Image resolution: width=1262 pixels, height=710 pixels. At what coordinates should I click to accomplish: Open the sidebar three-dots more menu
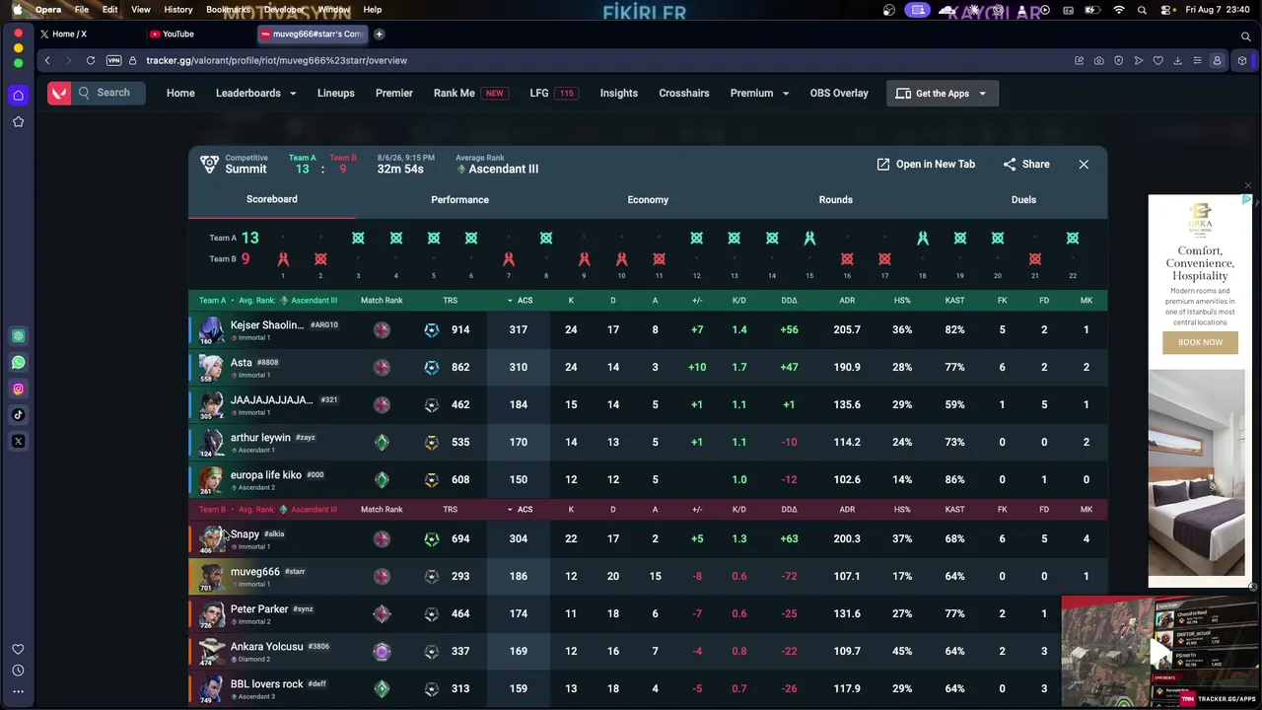(18, 691)
